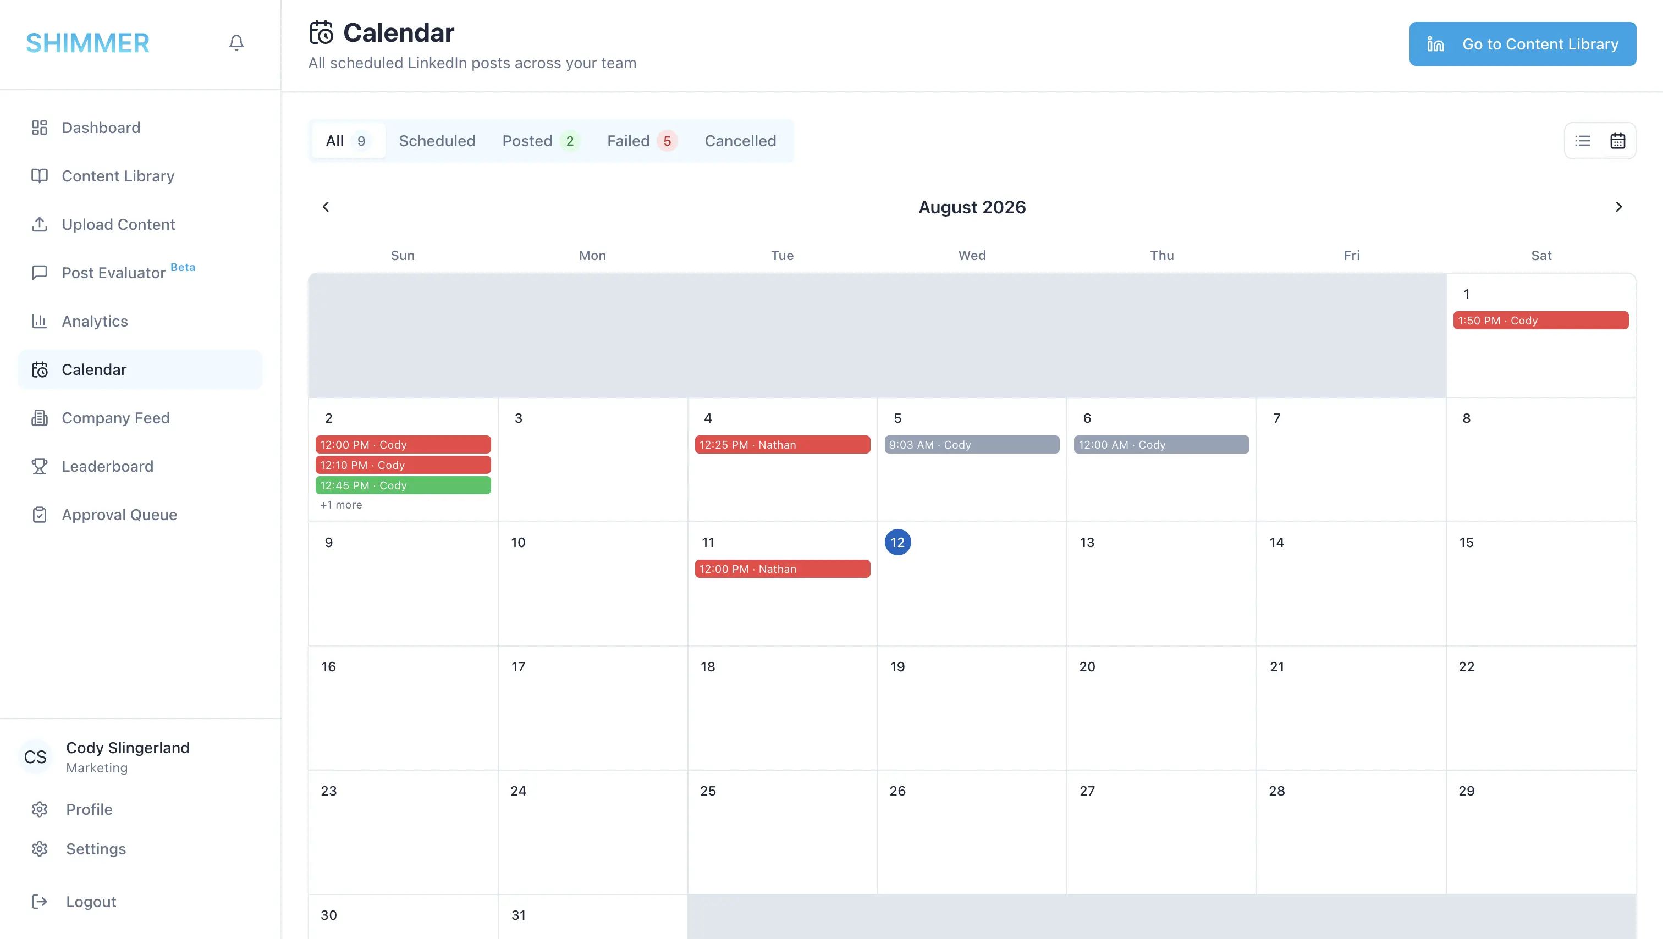Screen dimensions: 1663x939
Task: Select the Failed filter tab
Action: click(x=642, y=141)
